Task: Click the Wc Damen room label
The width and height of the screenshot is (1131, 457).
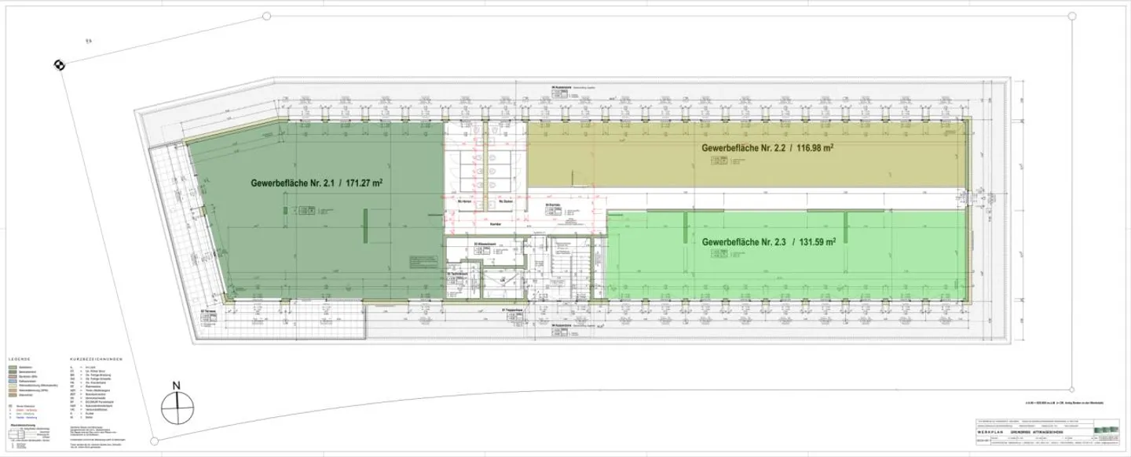Action: tap(505, 202)
